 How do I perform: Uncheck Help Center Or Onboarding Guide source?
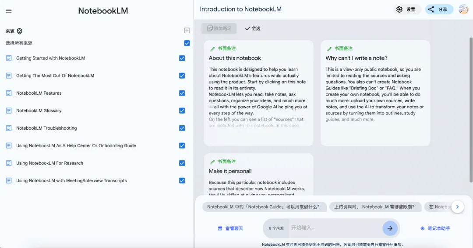(x=182, y=145)
